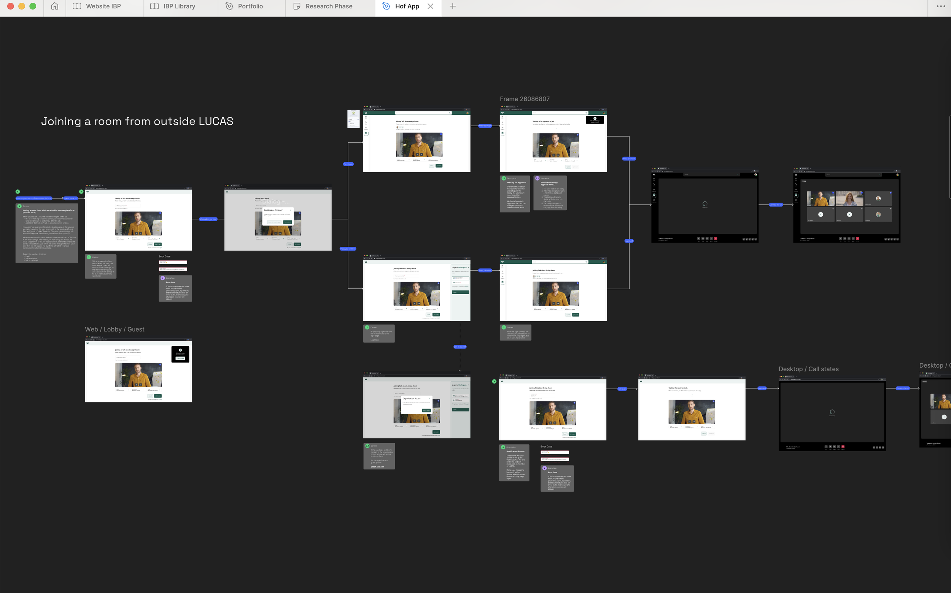
Task: Open Video dropdown in Web / Lobby / Guest frame
Action: [x=155, y=390]
